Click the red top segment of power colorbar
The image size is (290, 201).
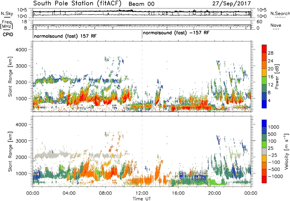coord(264,49)
